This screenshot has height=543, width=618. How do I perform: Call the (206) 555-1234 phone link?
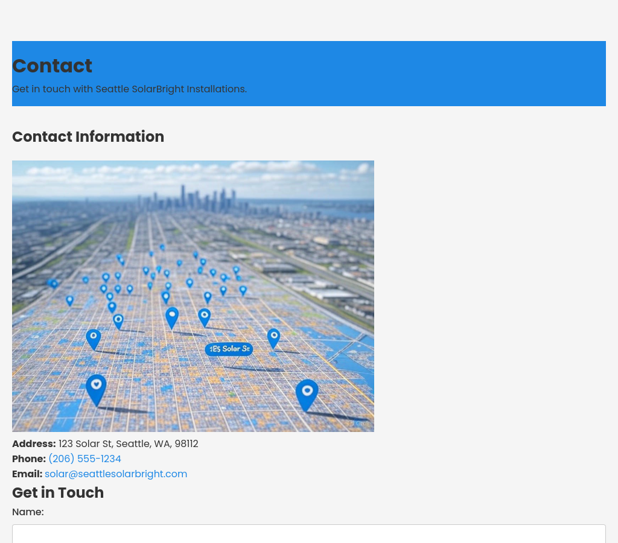[84, 459]
